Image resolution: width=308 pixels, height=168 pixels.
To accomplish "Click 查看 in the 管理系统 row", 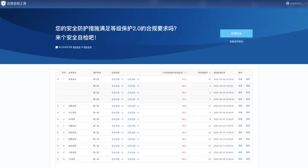I will [240, 139].
